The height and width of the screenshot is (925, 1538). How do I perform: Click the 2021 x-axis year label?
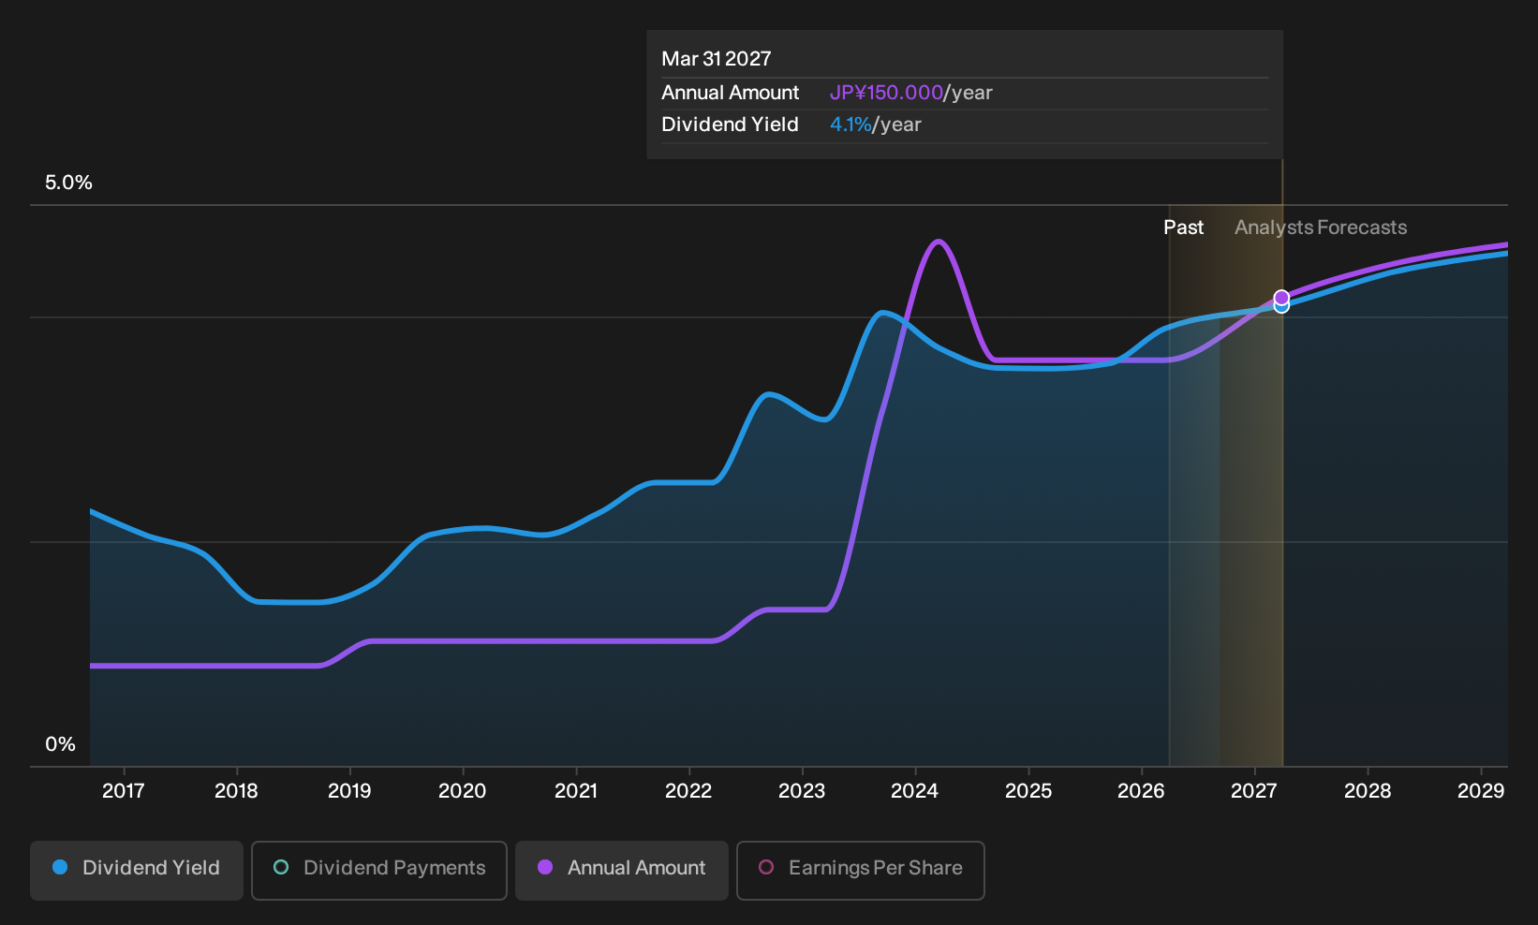click(x=576, y=791)
